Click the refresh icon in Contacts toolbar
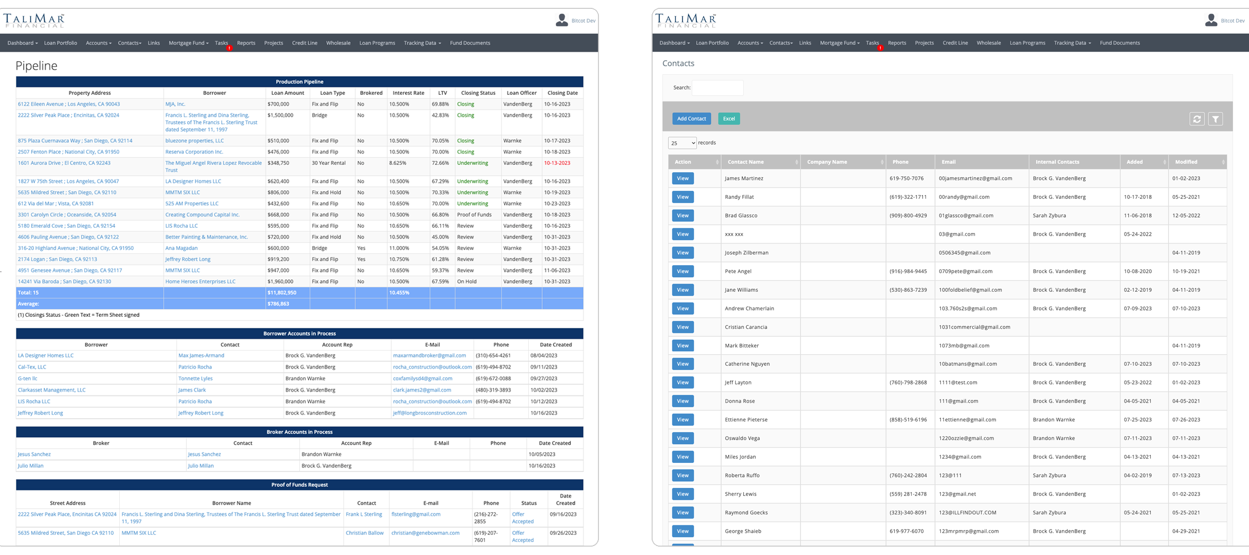Viewport: 1249px width, 555px height. coord(1196,119)
